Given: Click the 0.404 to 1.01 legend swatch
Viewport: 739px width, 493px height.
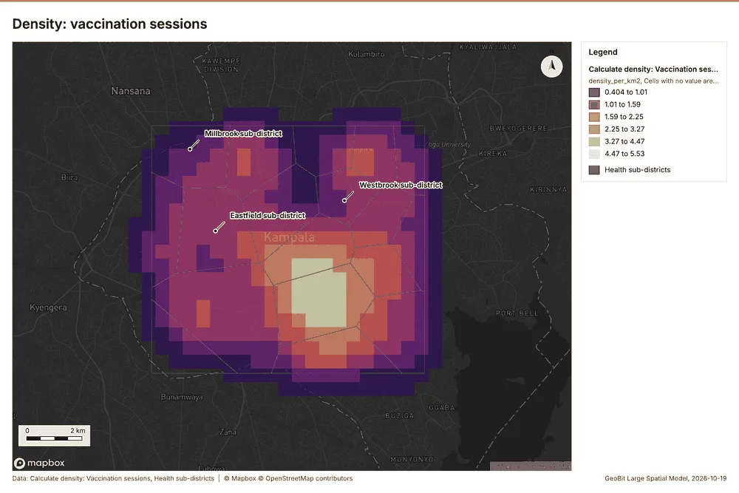Looking at the screenshot, I should [594, 92].
